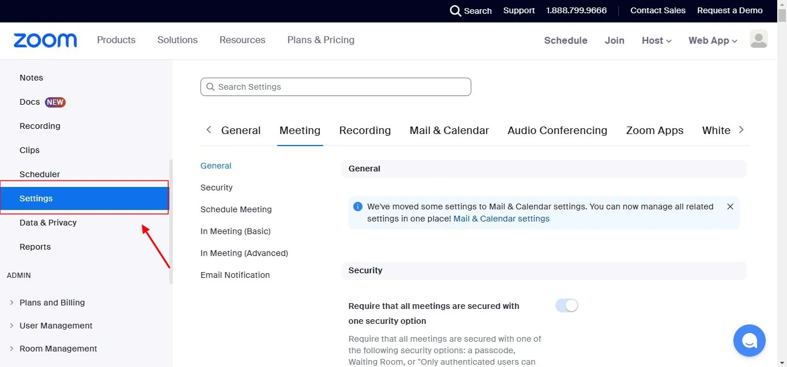The height and width of the screenshot is (367, 787).
Task: Open the user profile avatar
Action: pyautogui.click(x=759, y=39)
